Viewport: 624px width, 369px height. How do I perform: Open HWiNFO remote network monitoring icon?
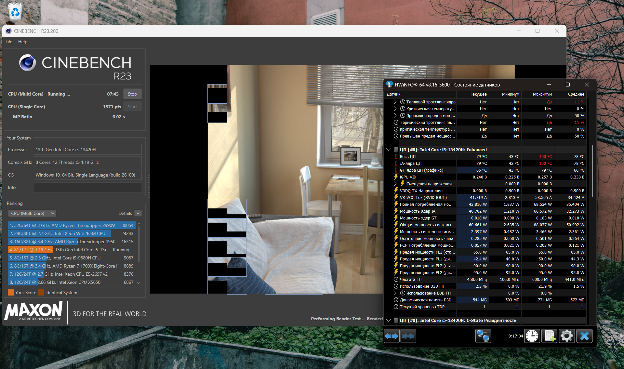coord(483,336)
